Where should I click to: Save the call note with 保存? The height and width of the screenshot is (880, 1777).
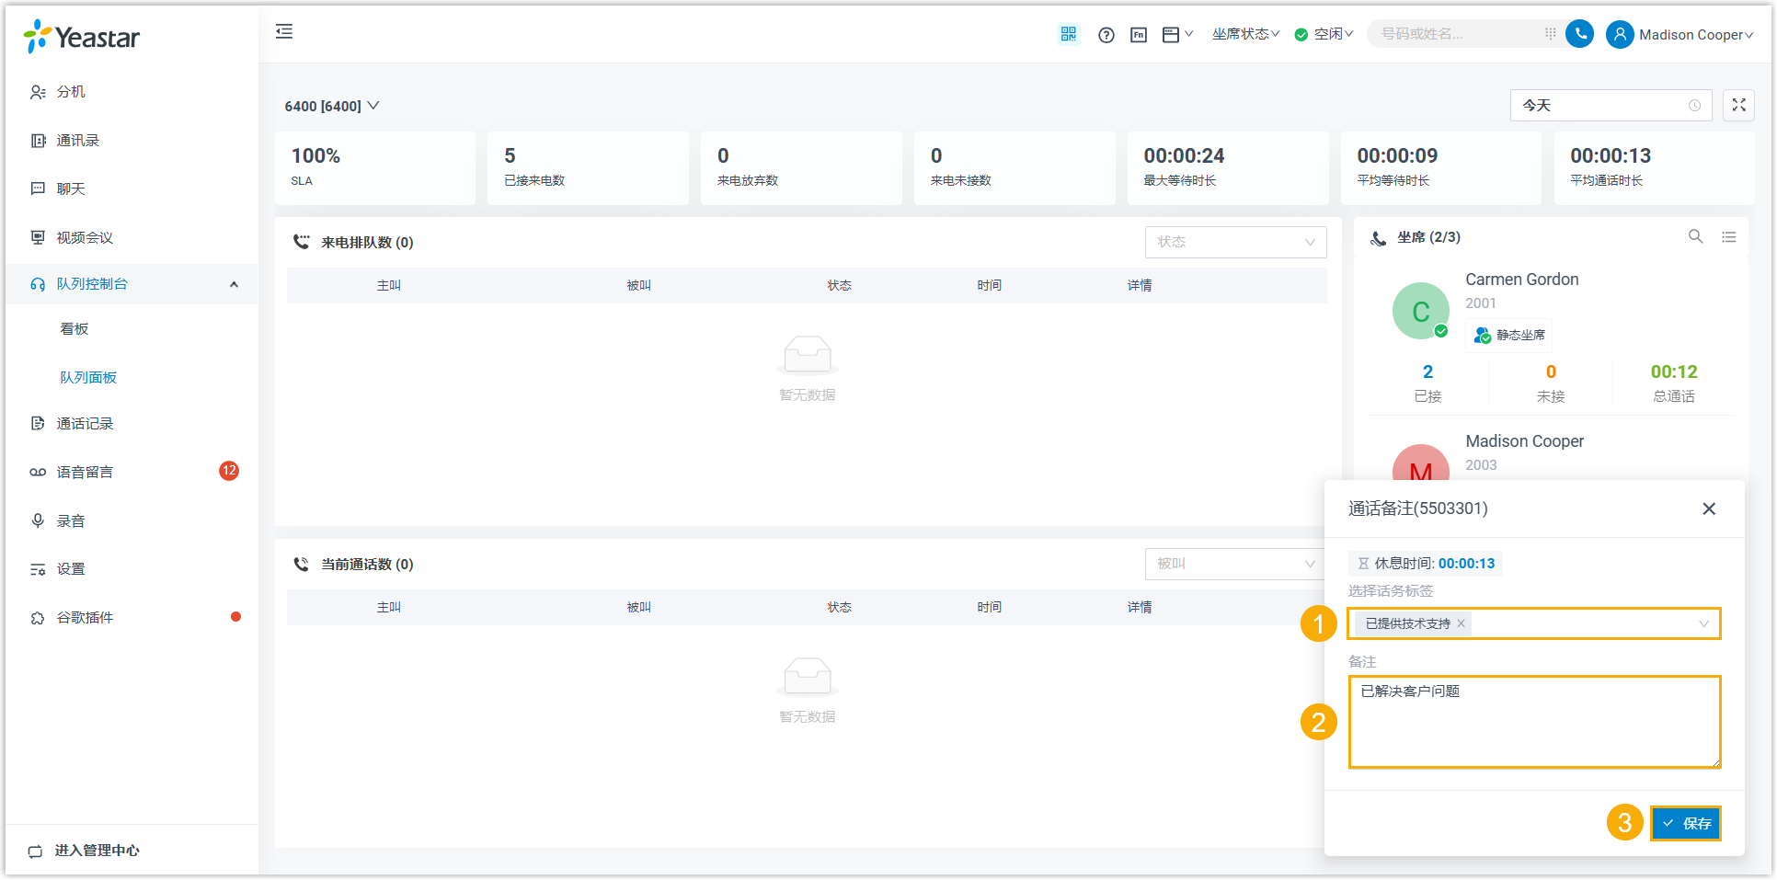click(x=1685, y=824)
